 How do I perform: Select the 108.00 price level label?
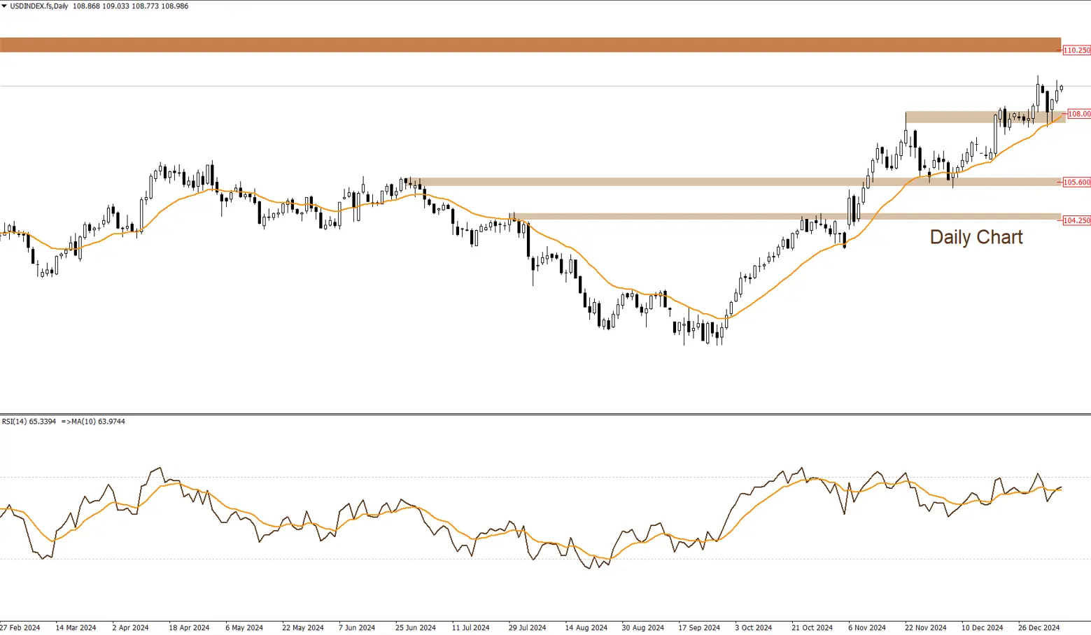pos(1078,114)
